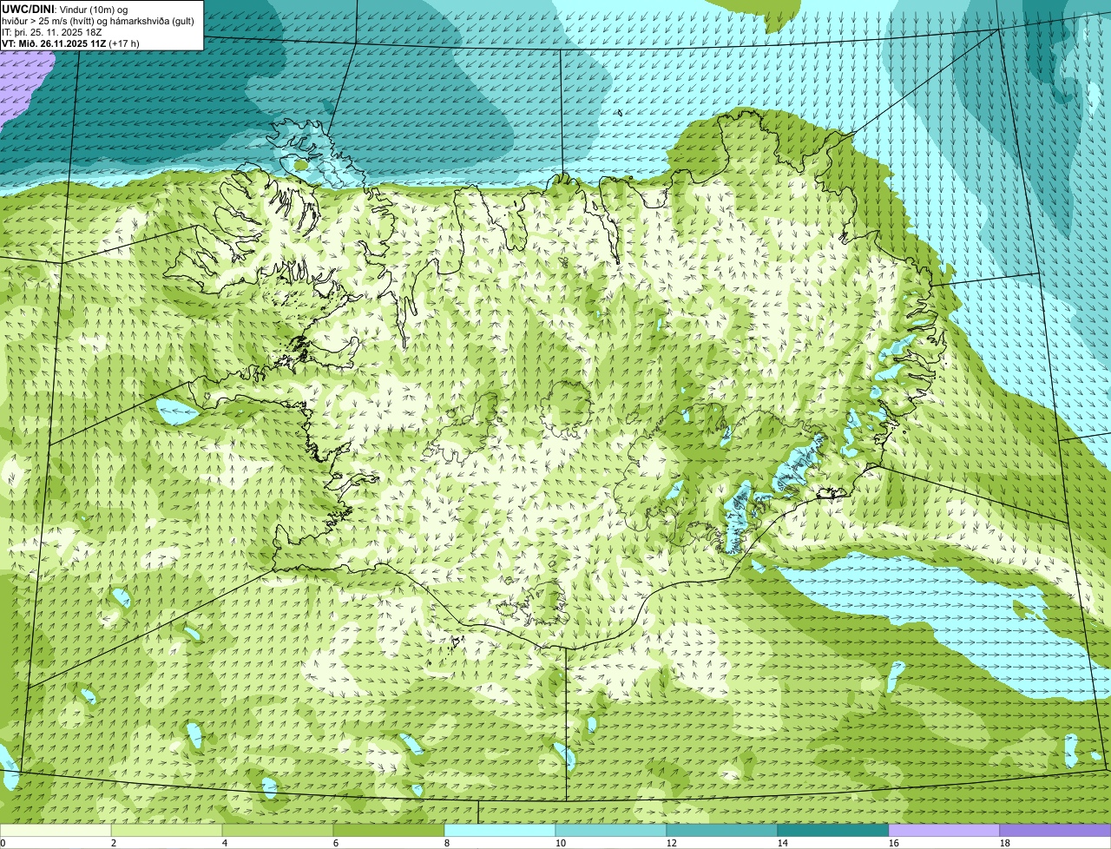
Task: Click the 10–12 m/s turquoise legend swatch
Action: click(x=611, y=830)
